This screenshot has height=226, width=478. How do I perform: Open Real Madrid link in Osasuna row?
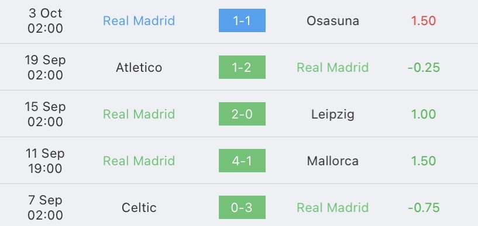point(139,20)
